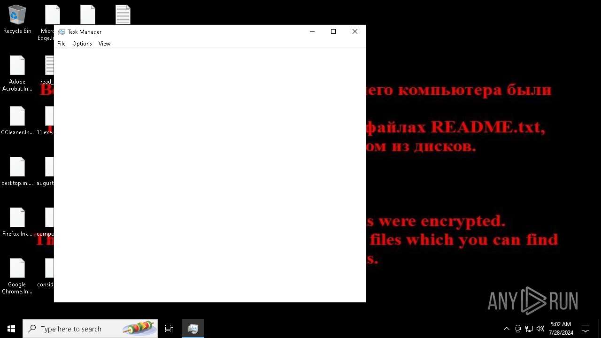Open the View menu in Task Manager
The width and height of the screenshot is (601, 338).
[x=104, y=44]
